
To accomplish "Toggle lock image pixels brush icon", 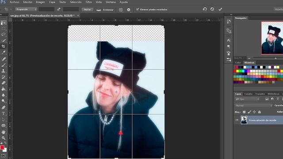I will point(249,112).
